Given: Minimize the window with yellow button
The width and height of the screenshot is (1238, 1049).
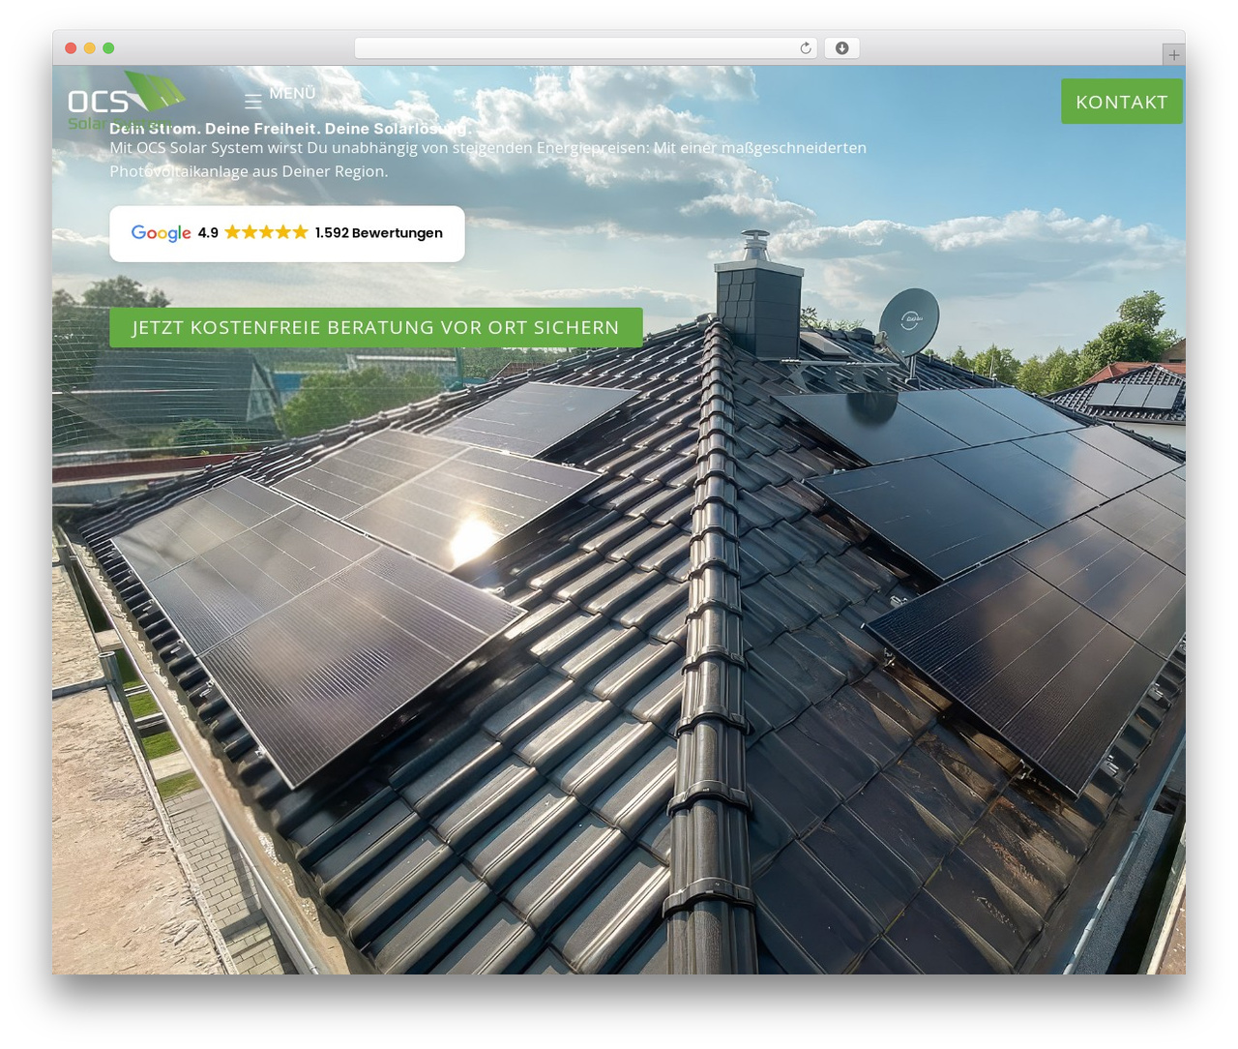Looking at the screenshot, I should click(x=90, y=48).
